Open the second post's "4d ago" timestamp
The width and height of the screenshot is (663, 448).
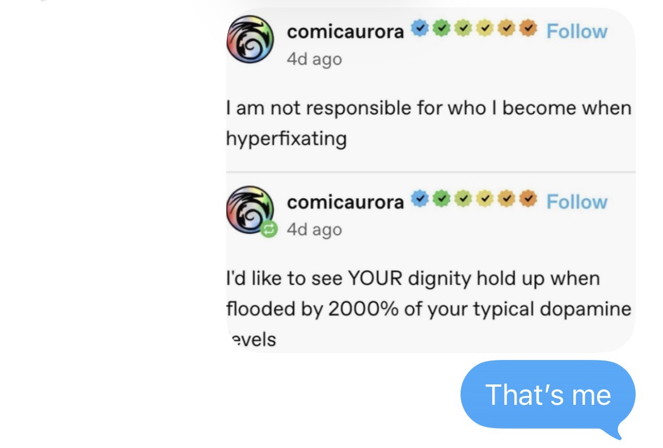[314, 229]
